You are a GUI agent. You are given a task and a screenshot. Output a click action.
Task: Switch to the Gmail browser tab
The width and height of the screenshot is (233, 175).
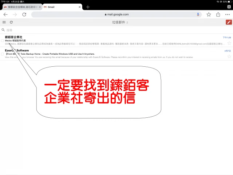coord(62,7)
